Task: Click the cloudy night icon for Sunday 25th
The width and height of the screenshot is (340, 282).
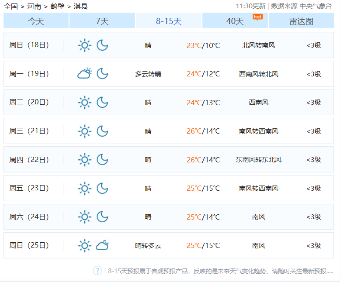Action: [x=102, y=245]
